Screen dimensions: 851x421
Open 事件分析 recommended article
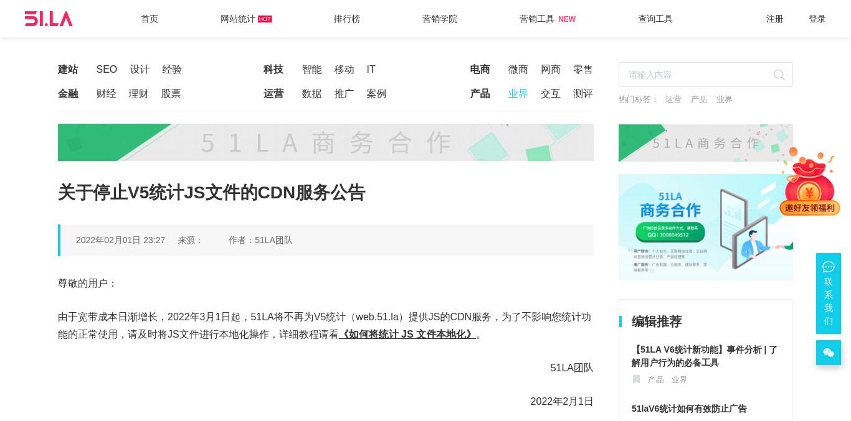click(705, 356)
